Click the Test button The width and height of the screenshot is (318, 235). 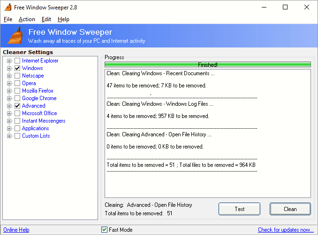tap(239, 209)
